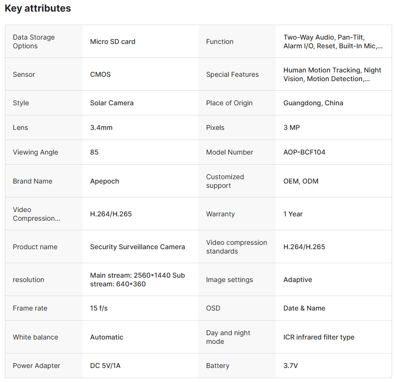Select the "3.7V" battery value
The width and height of the screenshot is (395, 382).
click(x=291, y=366)
